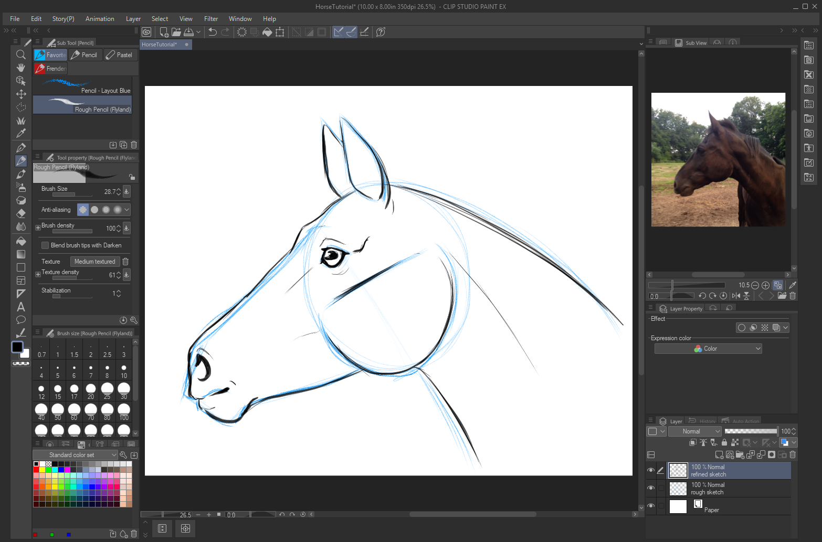The width and height of the screenshot is (822, 542).
Task: Open the Filter menu
Action: 211,19
